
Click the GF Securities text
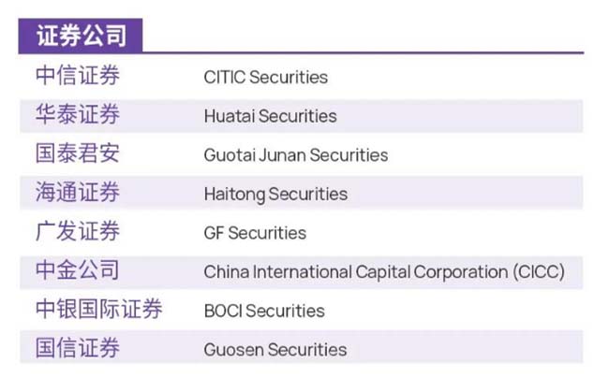click(x=255, y=233)
